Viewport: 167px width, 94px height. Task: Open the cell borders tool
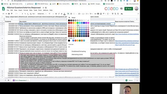[x=71, y=14]
